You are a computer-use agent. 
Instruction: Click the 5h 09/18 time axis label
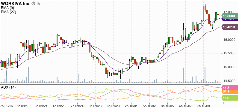(x=23, y=106)
